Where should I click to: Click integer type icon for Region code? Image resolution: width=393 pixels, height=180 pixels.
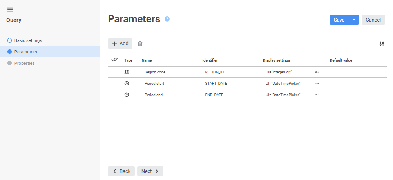127,72
